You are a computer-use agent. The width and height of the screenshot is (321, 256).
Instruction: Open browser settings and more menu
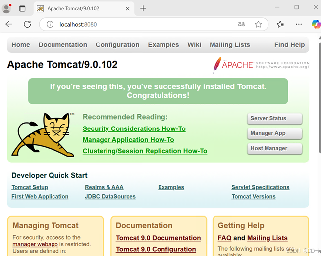click(x=299, y=24)
